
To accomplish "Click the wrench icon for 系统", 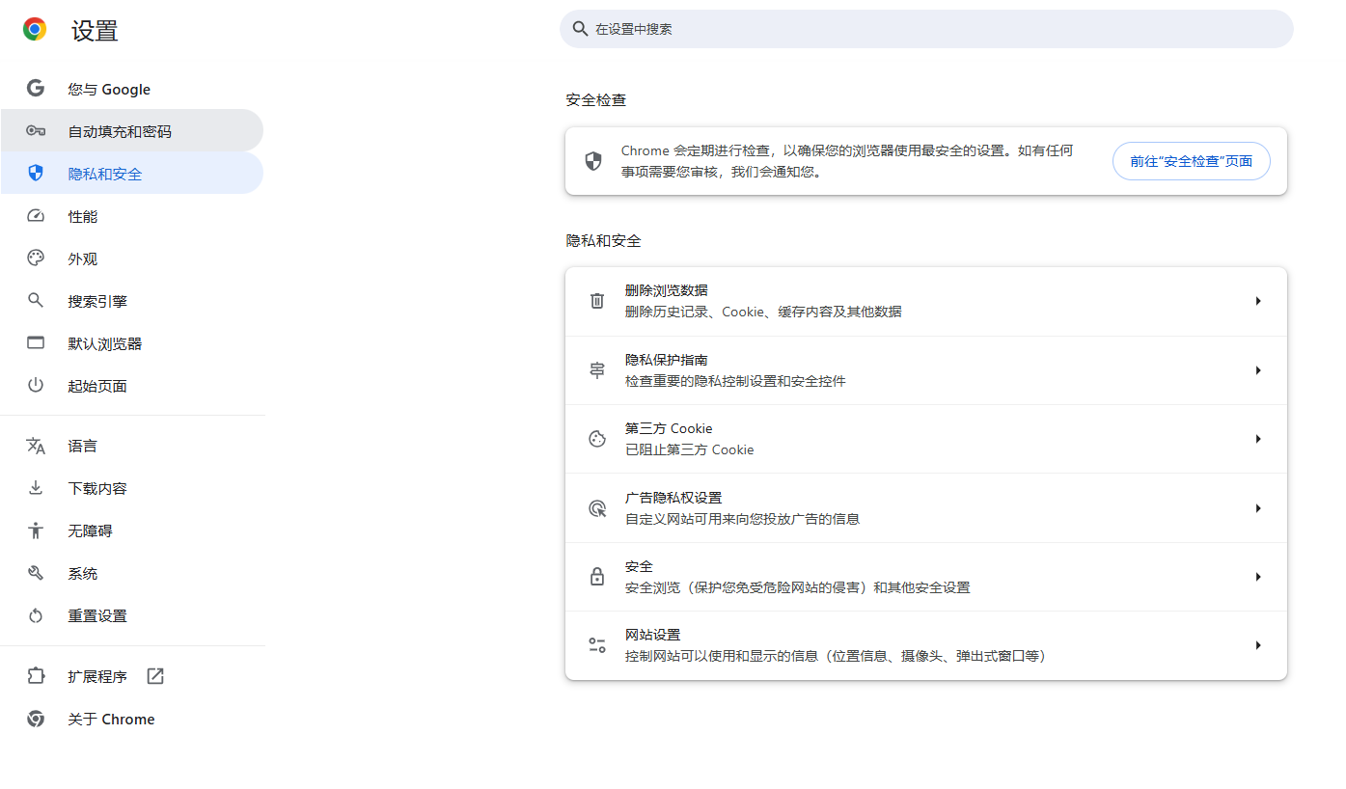I will (x=36, y=573).
